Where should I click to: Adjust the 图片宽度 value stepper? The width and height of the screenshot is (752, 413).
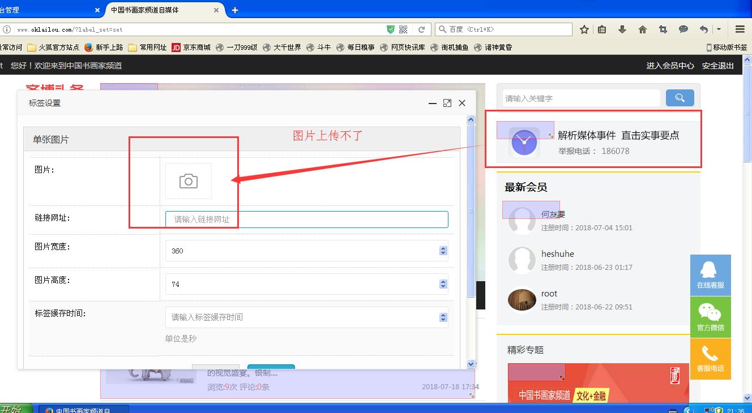coord(443,251)
